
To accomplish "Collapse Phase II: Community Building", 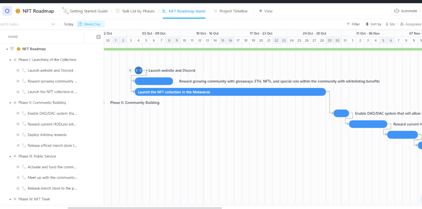I will tap(10, 102).
